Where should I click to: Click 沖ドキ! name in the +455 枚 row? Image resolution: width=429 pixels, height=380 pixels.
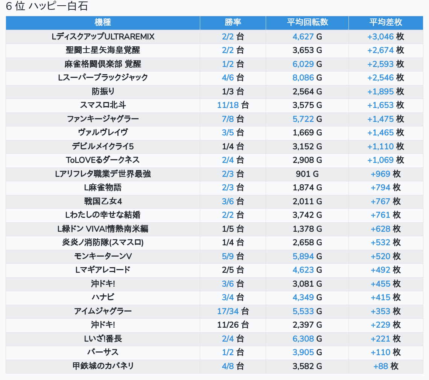coord(103,284)
